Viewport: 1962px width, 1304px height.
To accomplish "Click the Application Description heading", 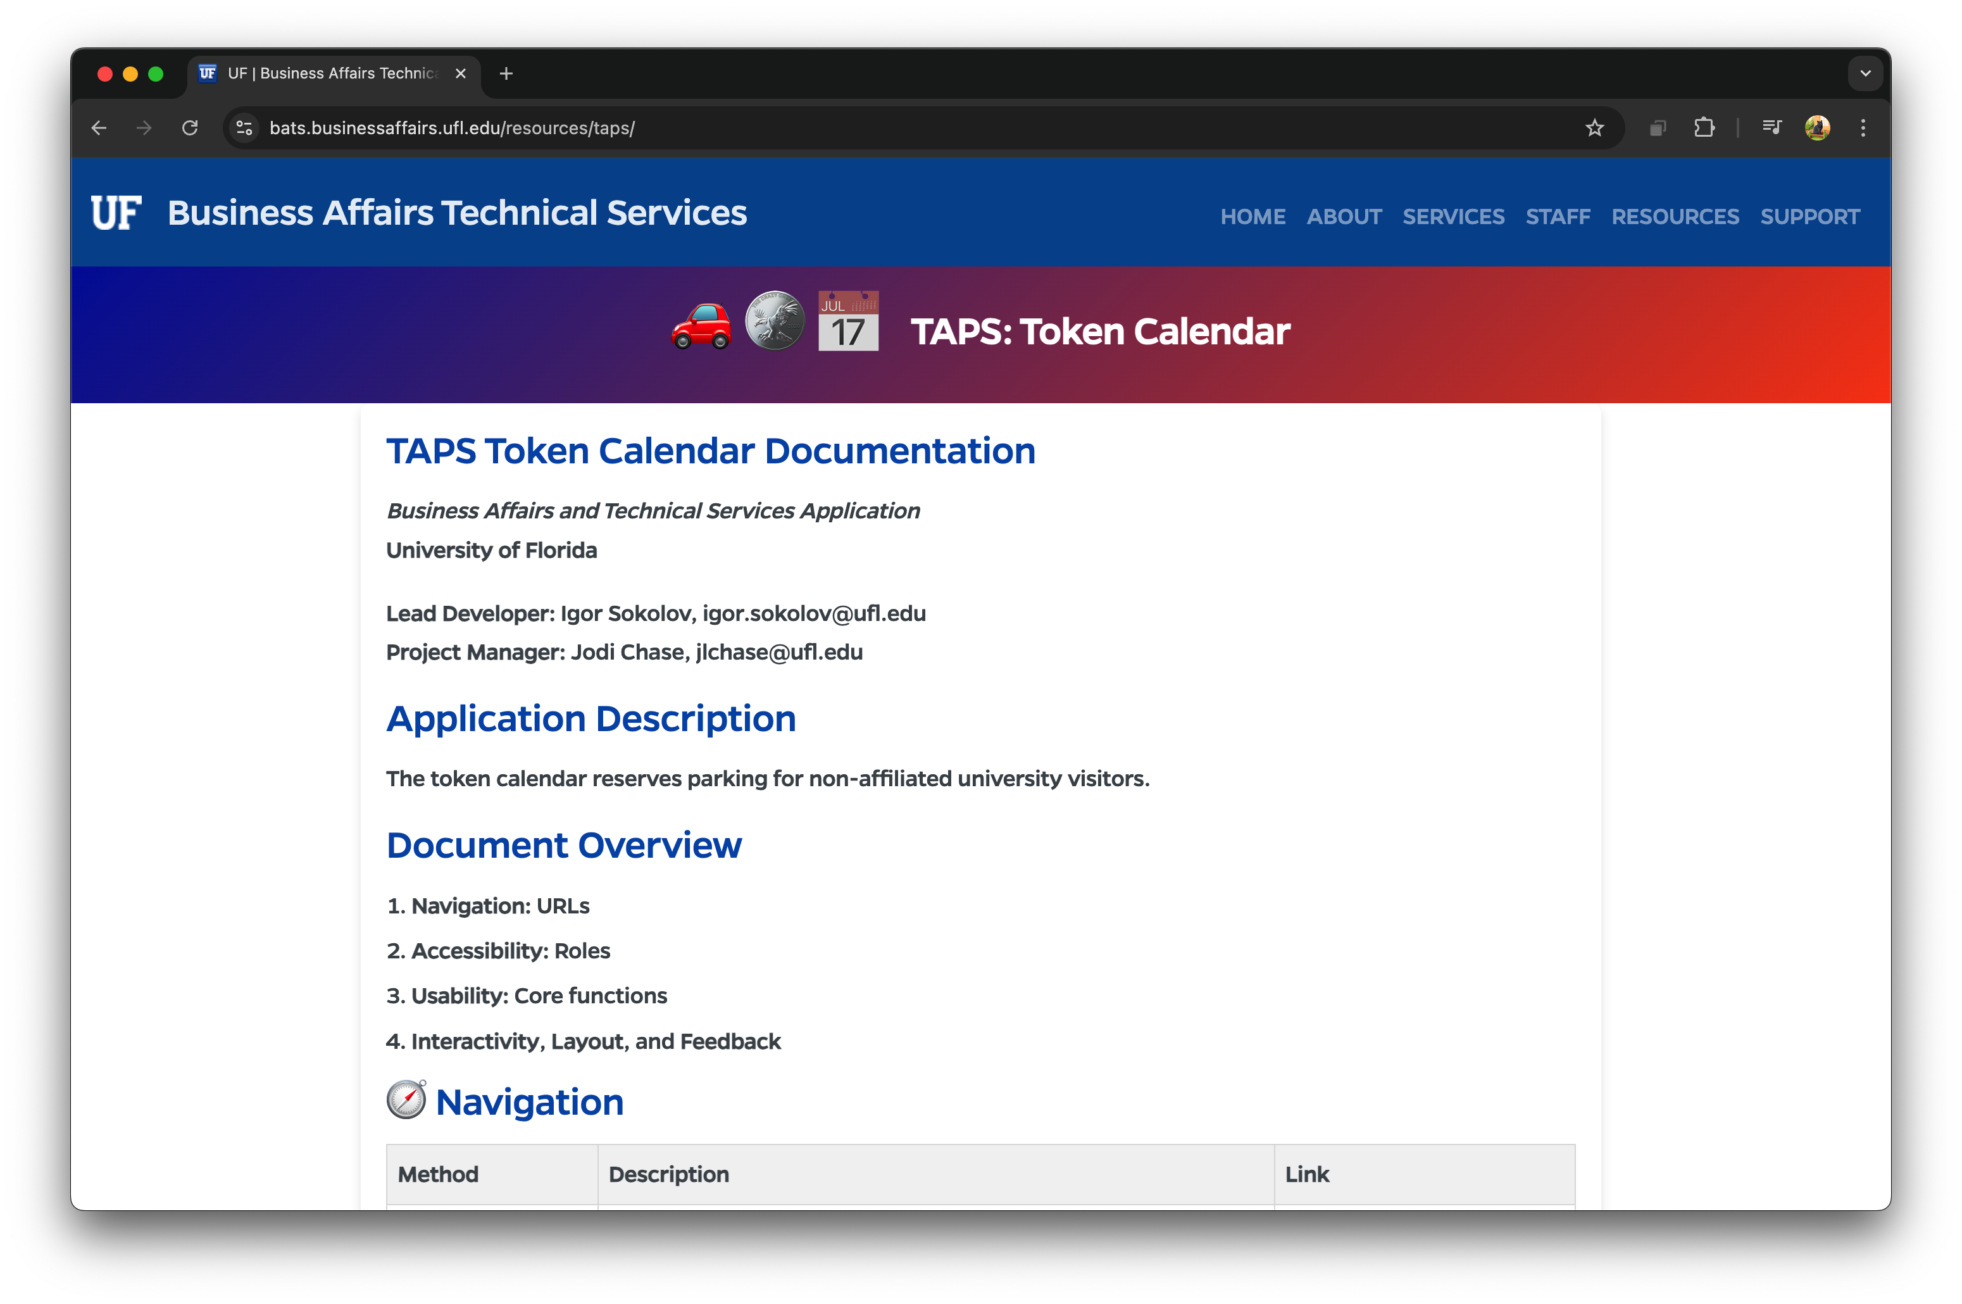I will 591,719.
